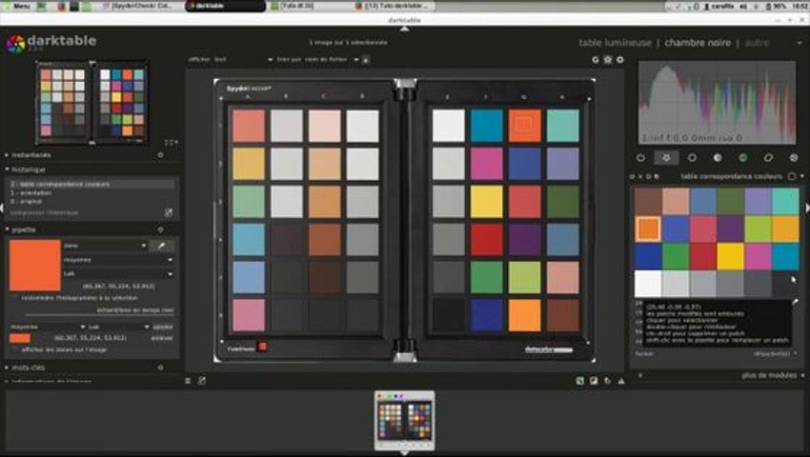
Task: Select the basic group circle icon
Action: pyautogui.click(x=692, y=157)
